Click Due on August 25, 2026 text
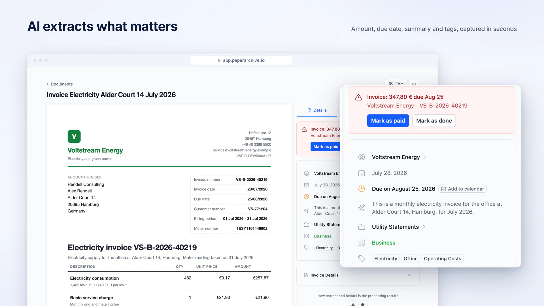 coord(403,189)
